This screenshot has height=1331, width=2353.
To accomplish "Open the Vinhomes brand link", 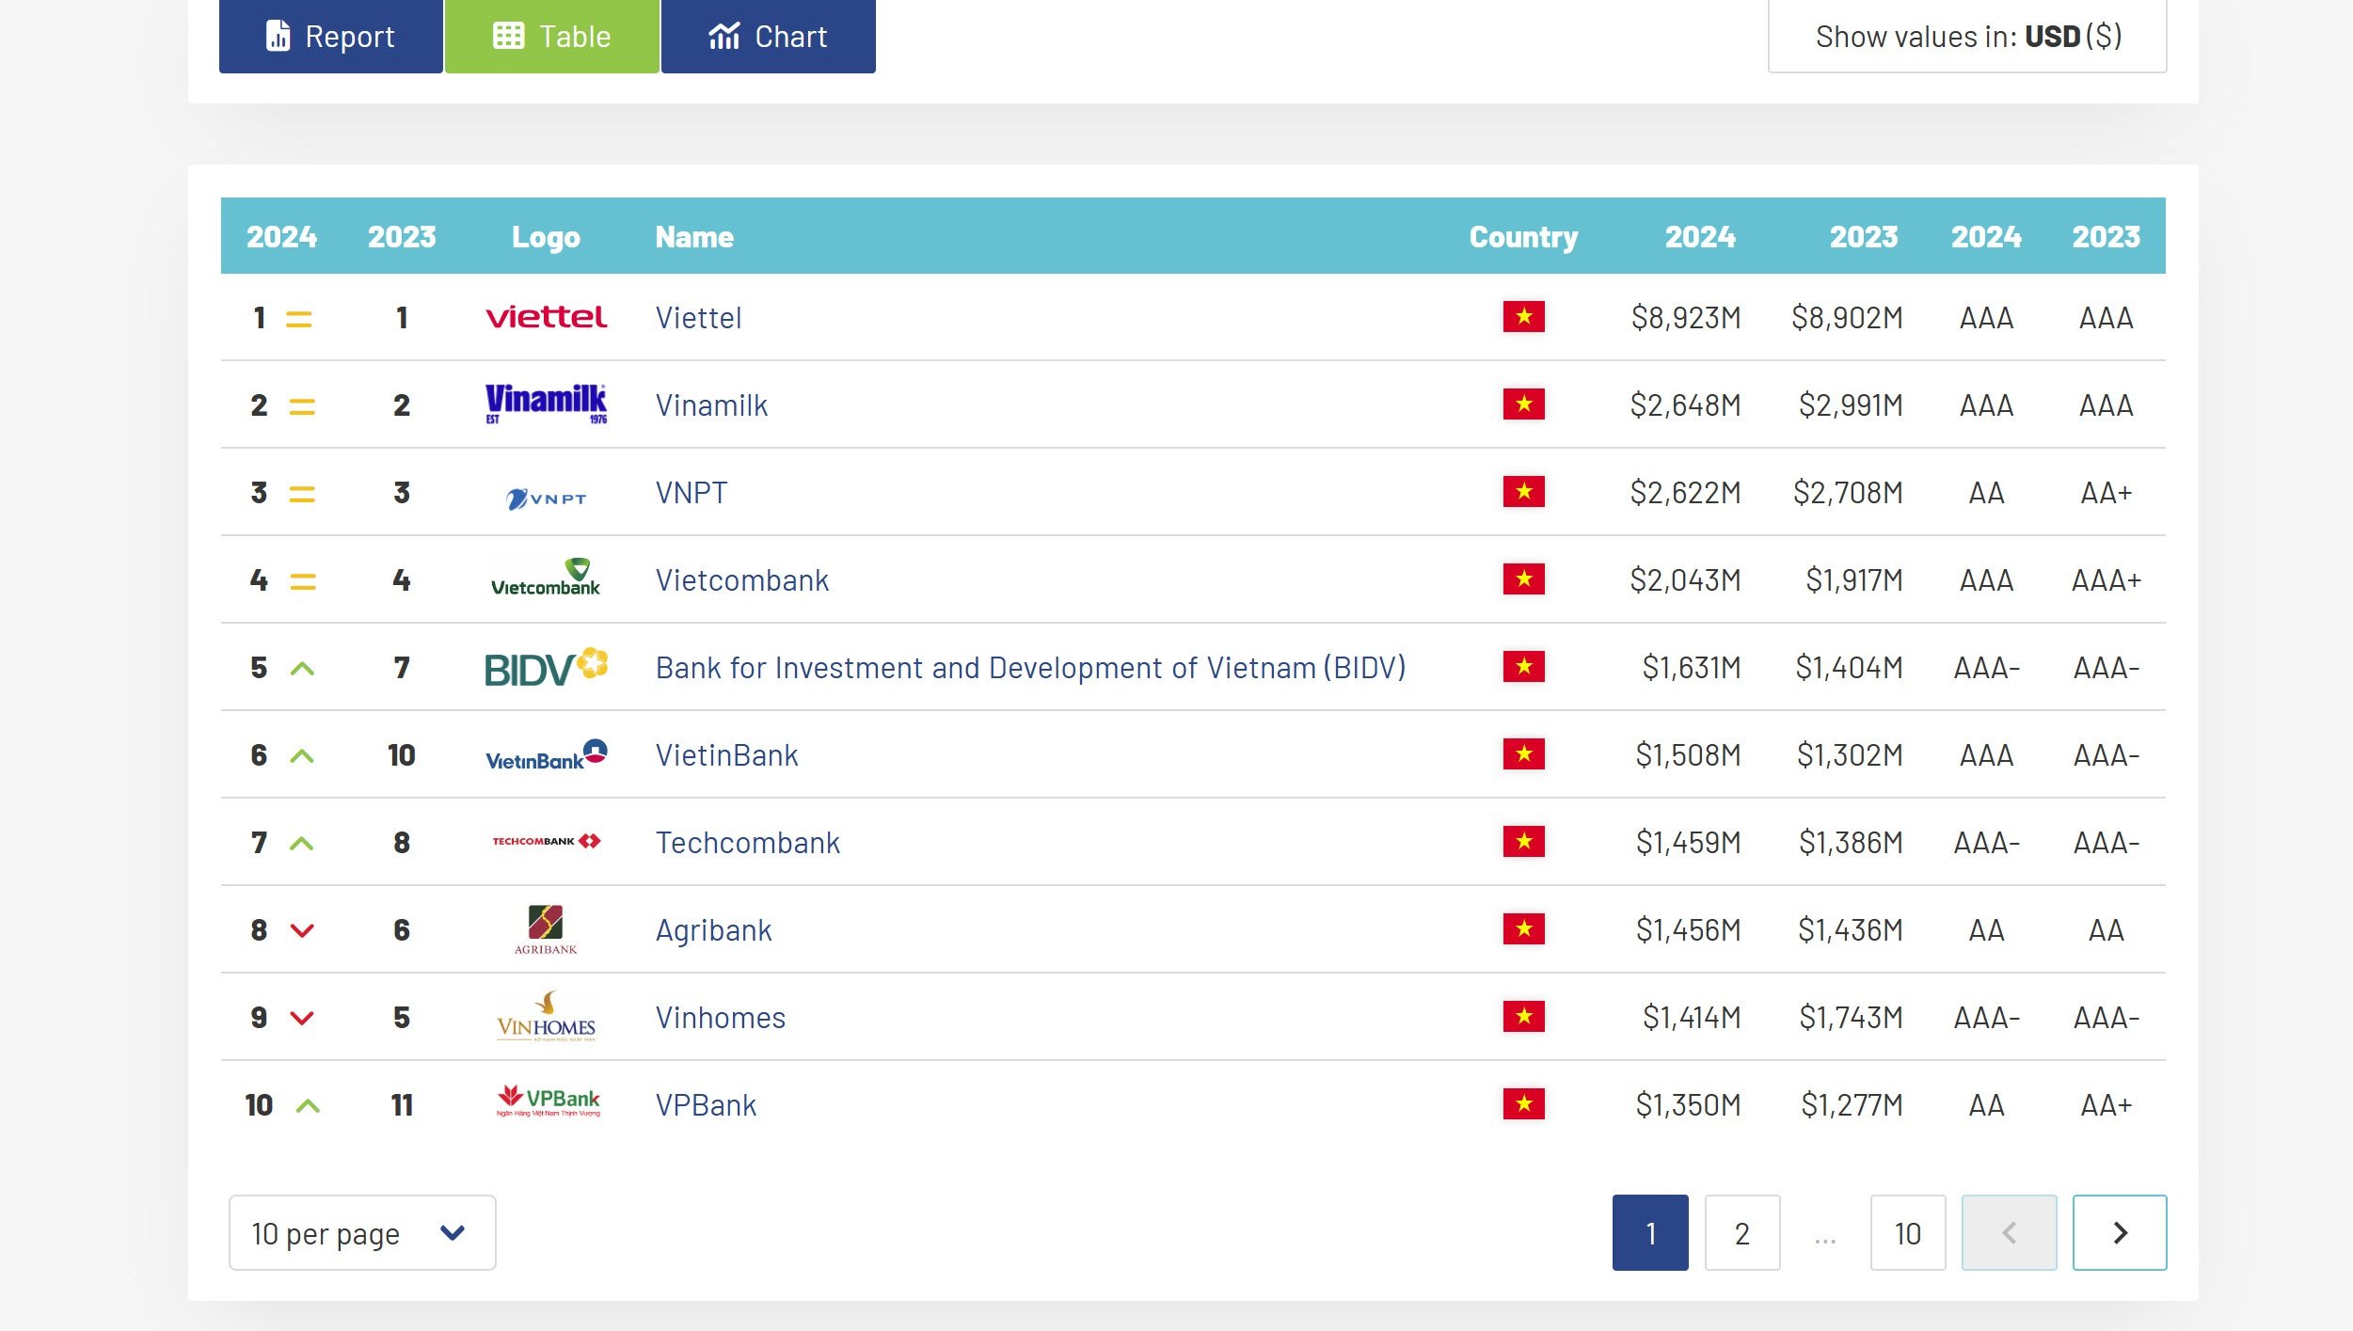I will (x=721, y=1018).
